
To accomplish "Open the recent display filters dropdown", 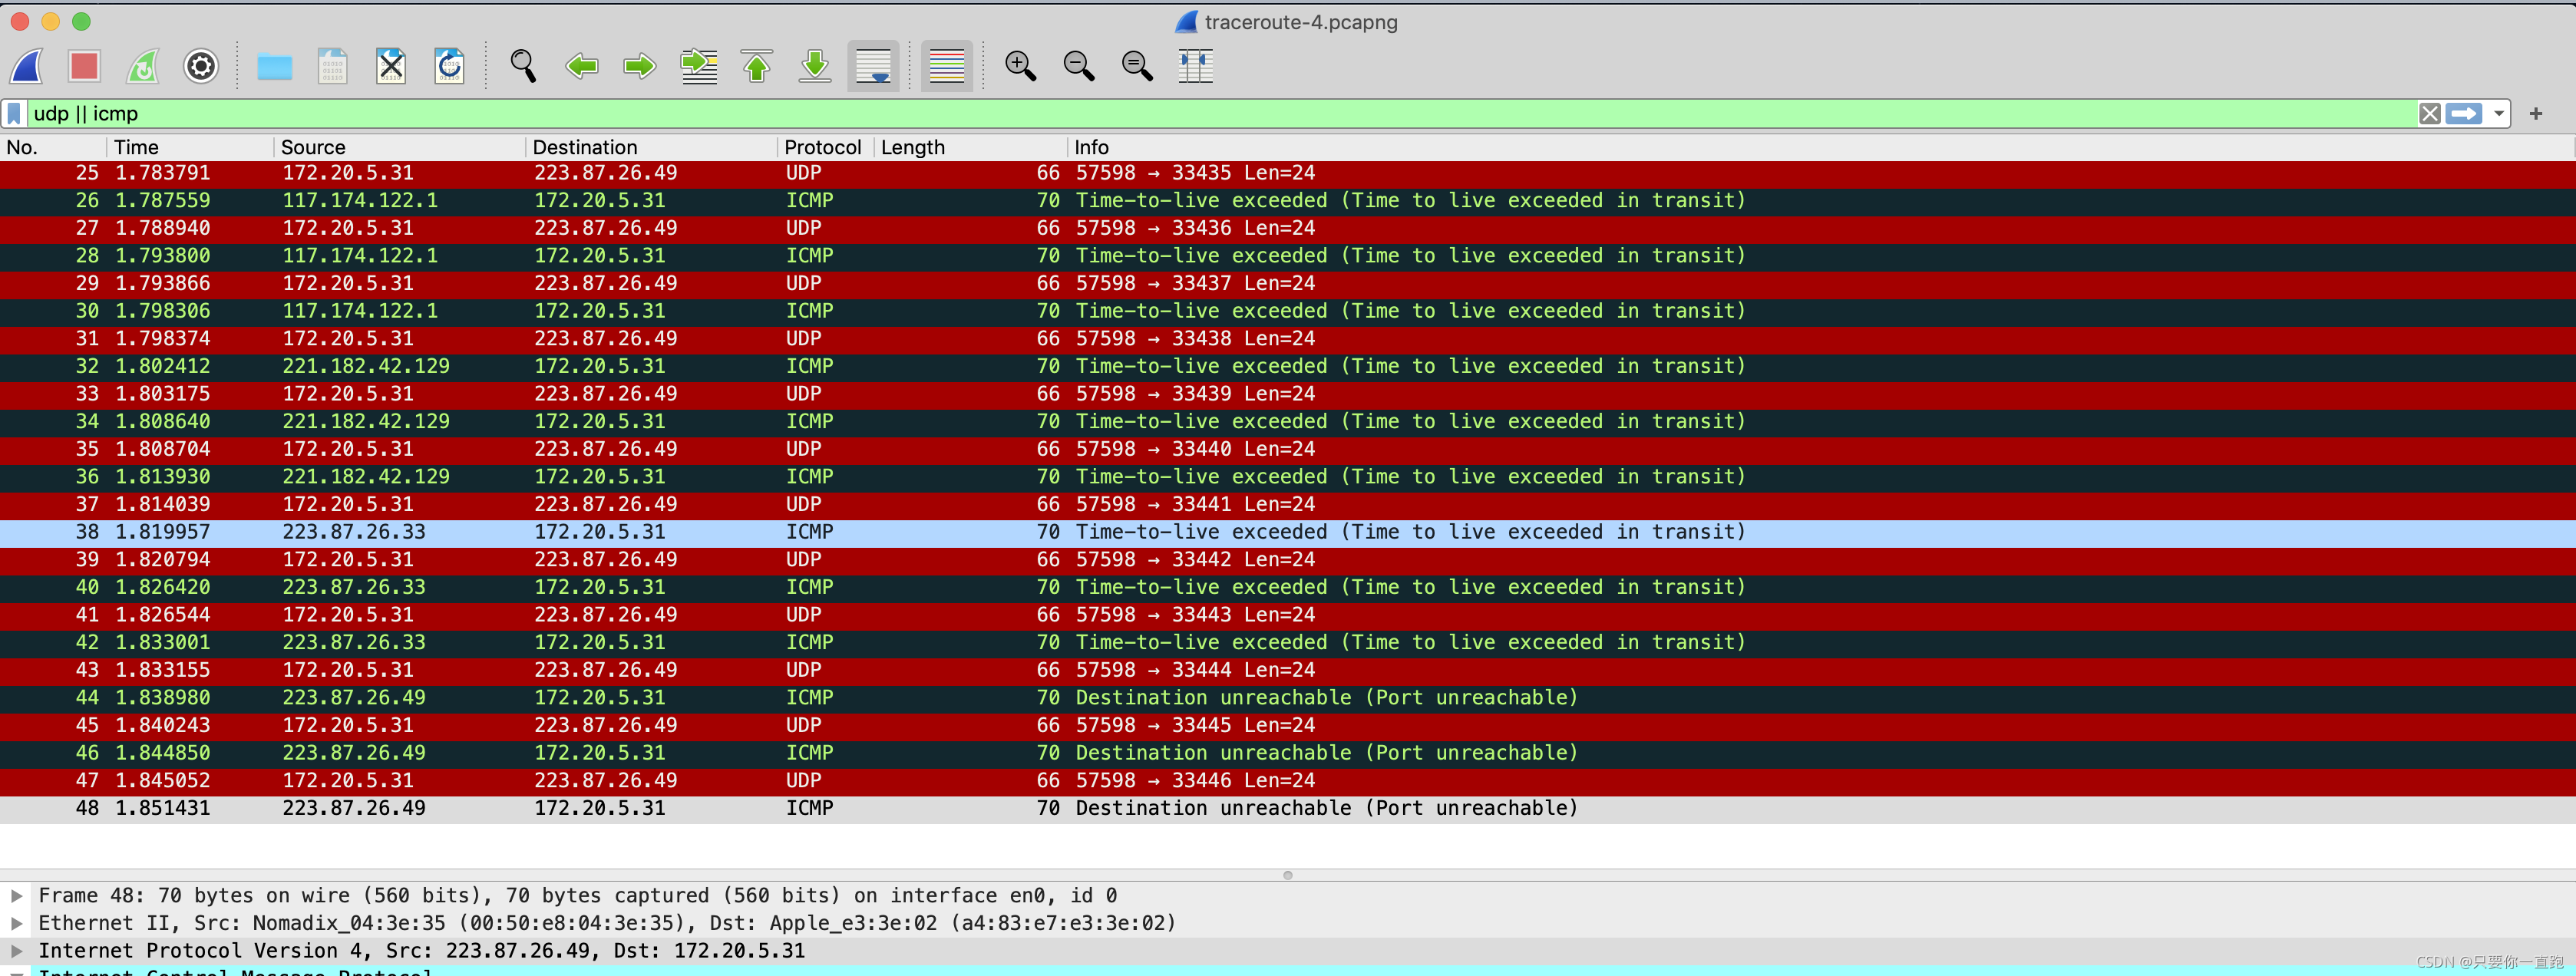I will [x=2499, y=114].
